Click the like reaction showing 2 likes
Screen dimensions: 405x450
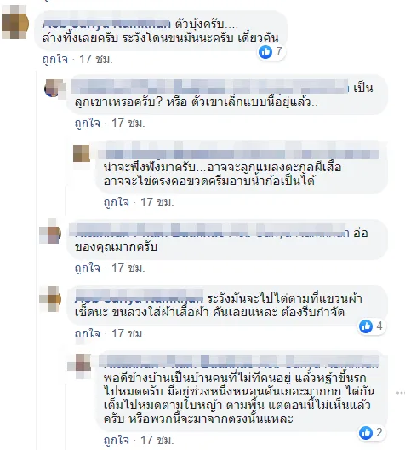pos(371,432)
